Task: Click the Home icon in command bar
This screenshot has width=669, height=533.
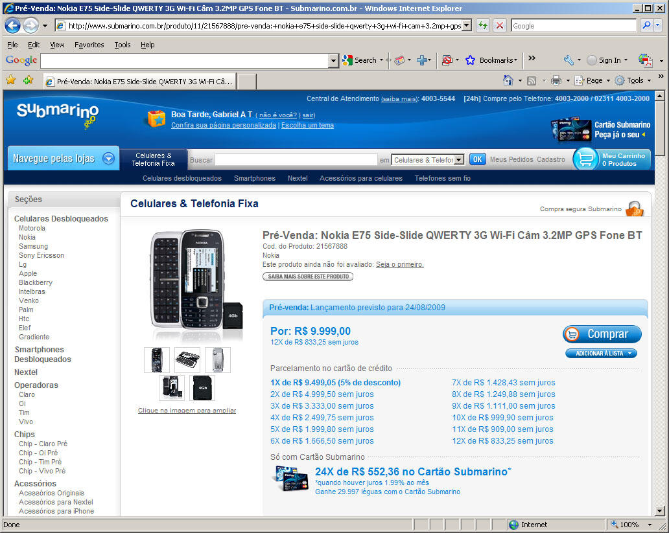Action: [509, 80]
